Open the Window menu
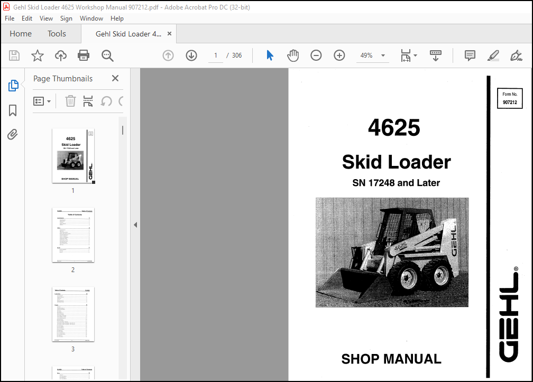This screenshot has width=533, height=382. pos(91,18)
